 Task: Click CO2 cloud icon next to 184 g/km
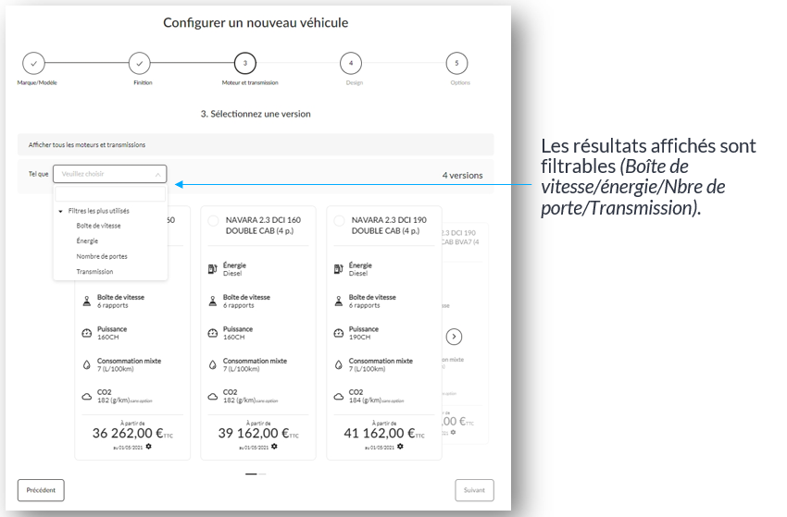[x=339, y=397]
